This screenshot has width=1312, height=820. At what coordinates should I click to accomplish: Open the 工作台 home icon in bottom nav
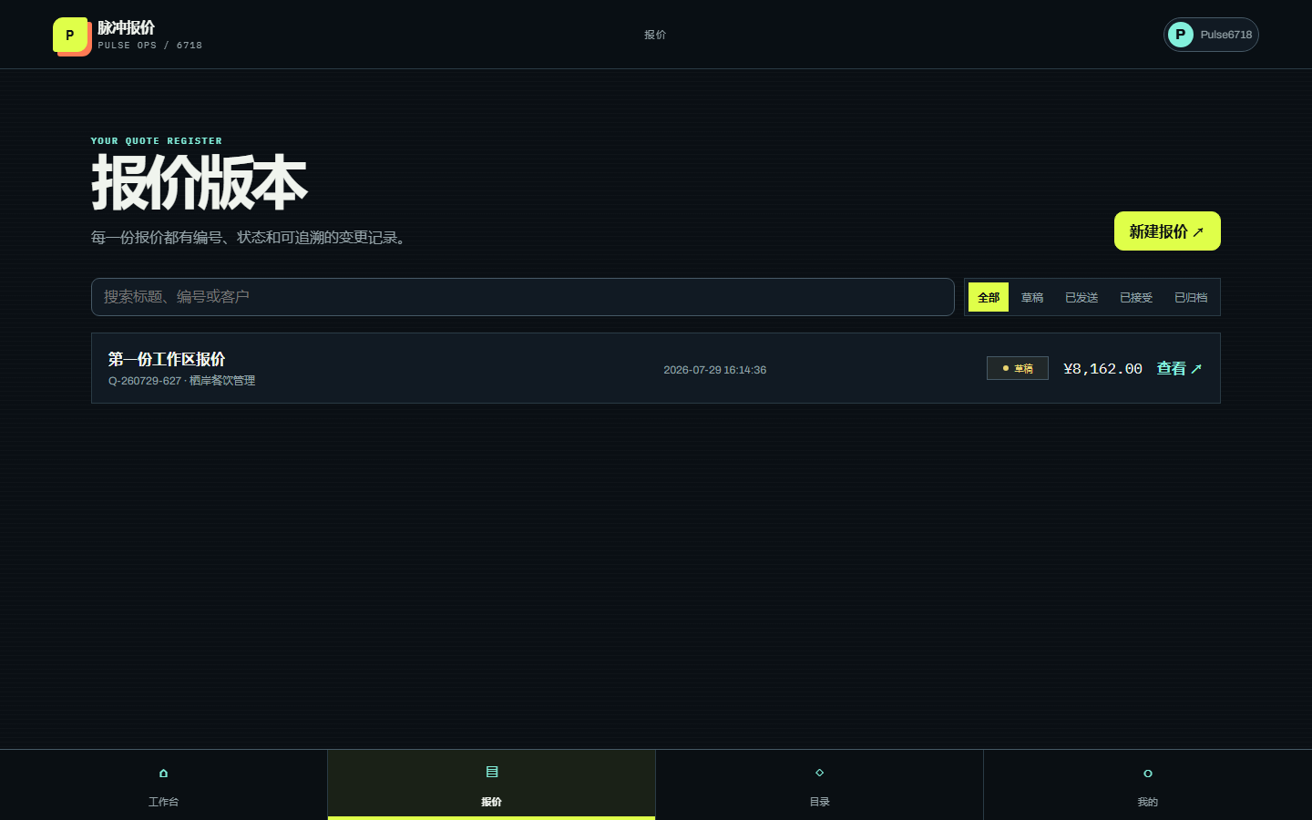[164, 773]
